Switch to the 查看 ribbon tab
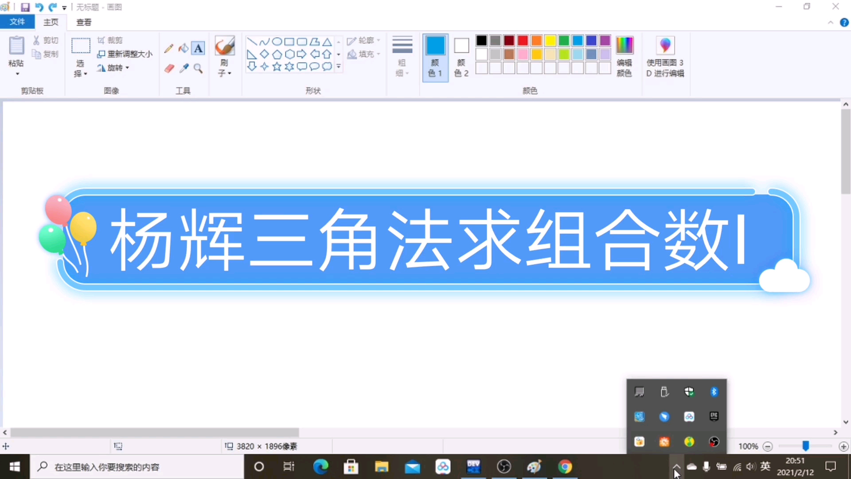This screenshot has width=851, height=479. [x=83, y=22]
